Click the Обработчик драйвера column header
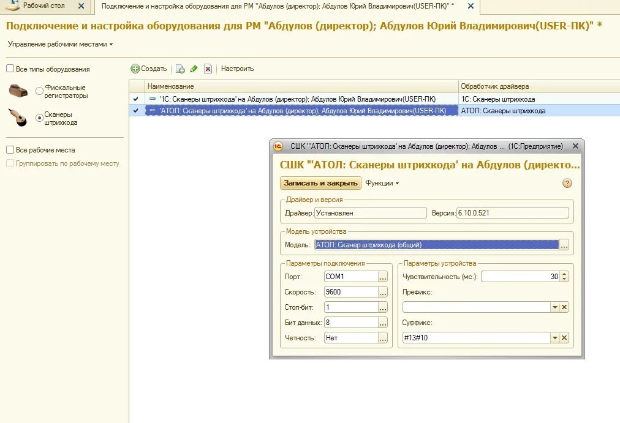 click(539, 86)
